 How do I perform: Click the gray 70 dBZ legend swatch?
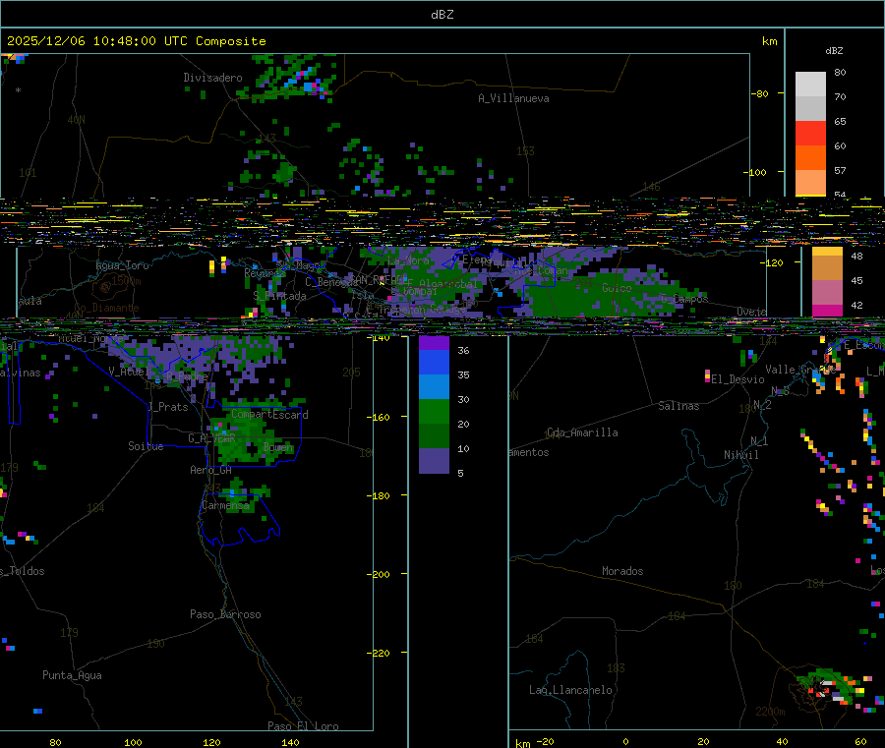pyautogui.click(x=810, y=109)
